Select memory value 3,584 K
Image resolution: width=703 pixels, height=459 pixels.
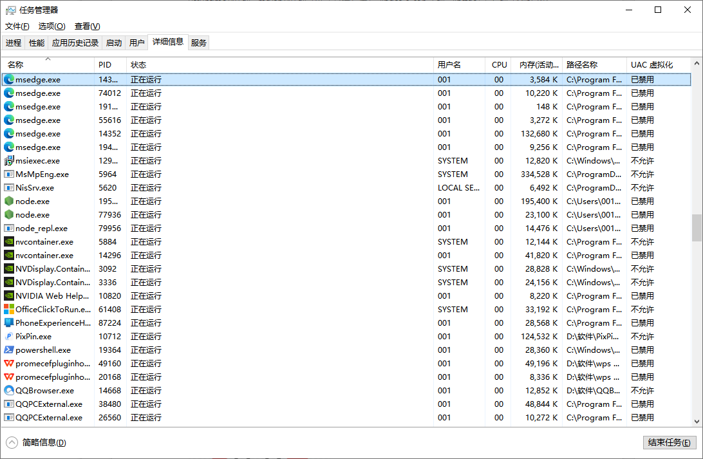pyautogui.click(x=543, y=79)
